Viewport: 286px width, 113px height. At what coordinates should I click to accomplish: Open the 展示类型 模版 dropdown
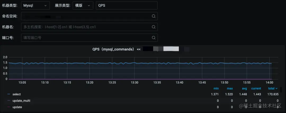click(x=83, y=6)
